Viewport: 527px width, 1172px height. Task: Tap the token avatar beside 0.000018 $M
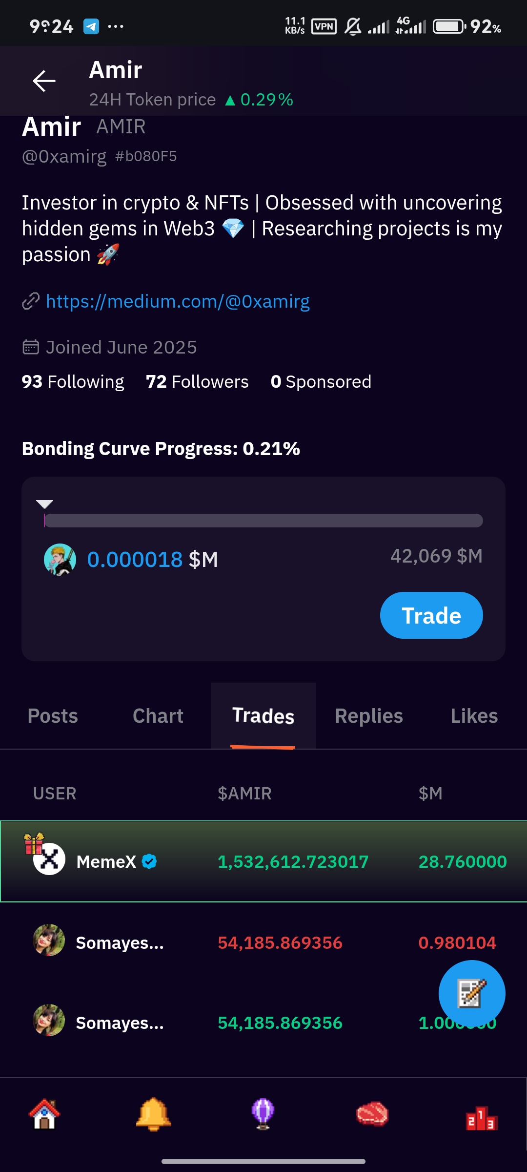point(60,560)
